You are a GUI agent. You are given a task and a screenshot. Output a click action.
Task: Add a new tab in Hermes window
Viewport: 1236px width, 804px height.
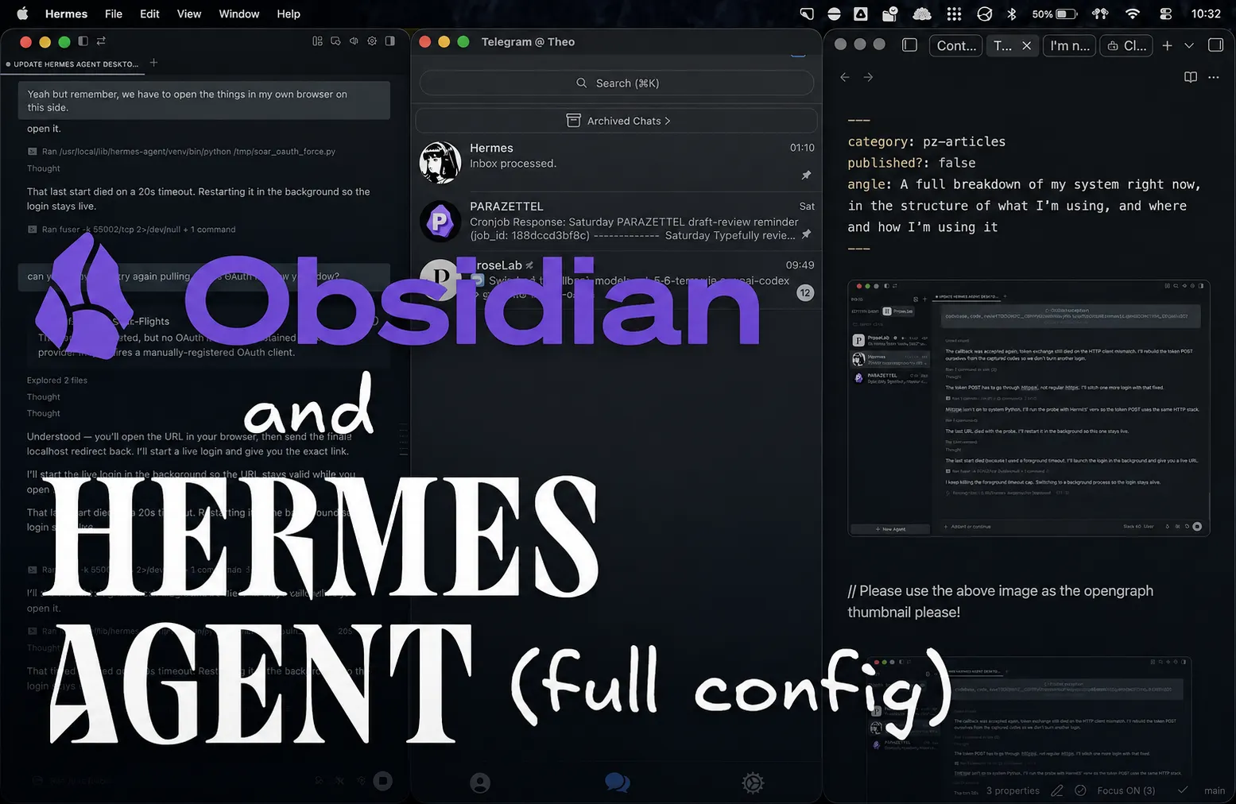click(154, 63)
